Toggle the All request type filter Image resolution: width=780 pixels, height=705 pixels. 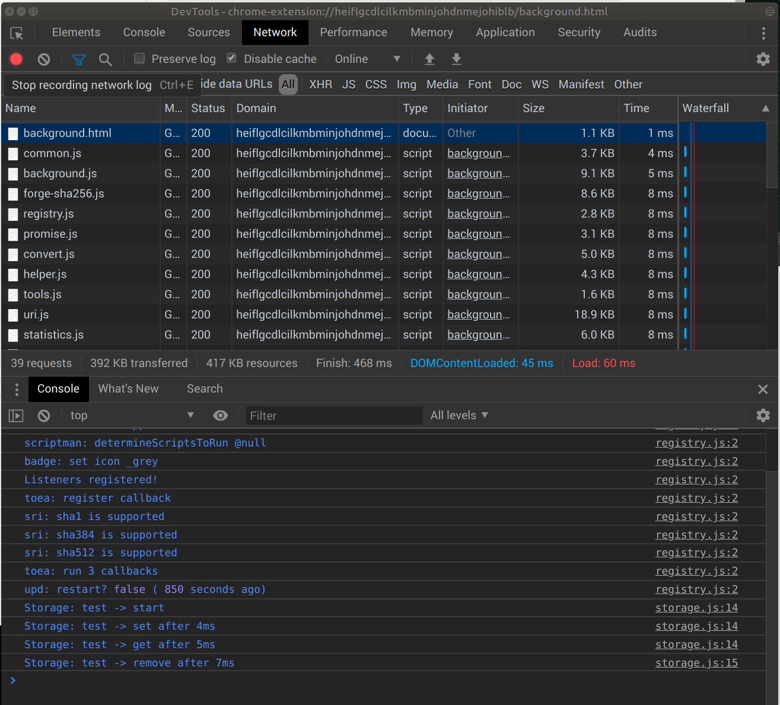coord(288,84)
